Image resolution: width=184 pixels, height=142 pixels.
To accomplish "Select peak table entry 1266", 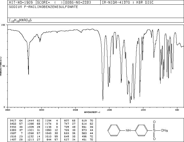I will [31, 133].
